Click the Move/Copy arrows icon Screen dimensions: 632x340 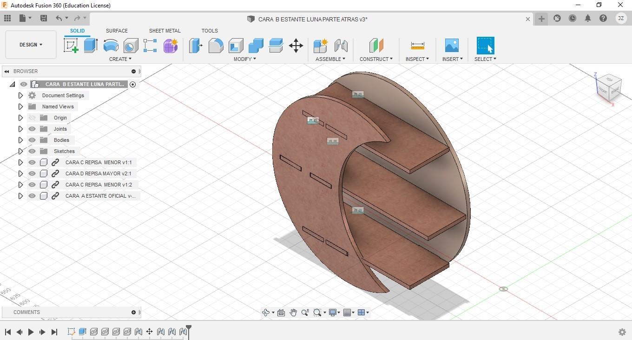tap(296, 46)
